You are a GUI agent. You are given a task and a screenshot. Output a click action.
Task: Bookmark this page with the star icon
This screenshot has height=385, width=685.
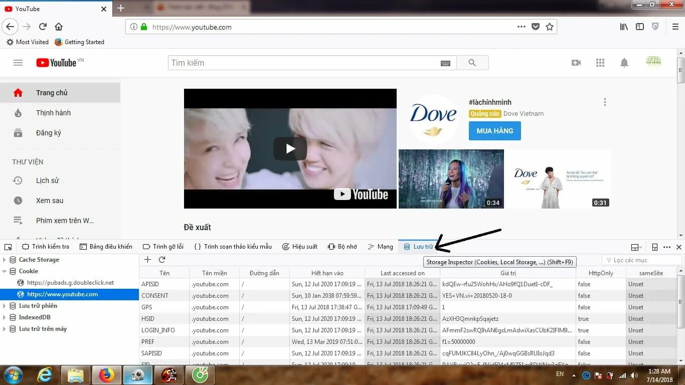(550, 27)
